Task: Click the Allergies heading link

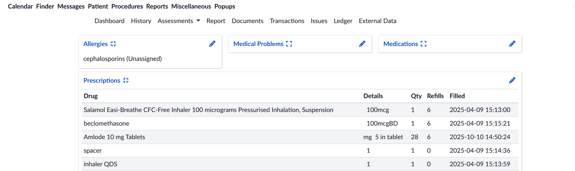Action: click(x=95, y=44)
